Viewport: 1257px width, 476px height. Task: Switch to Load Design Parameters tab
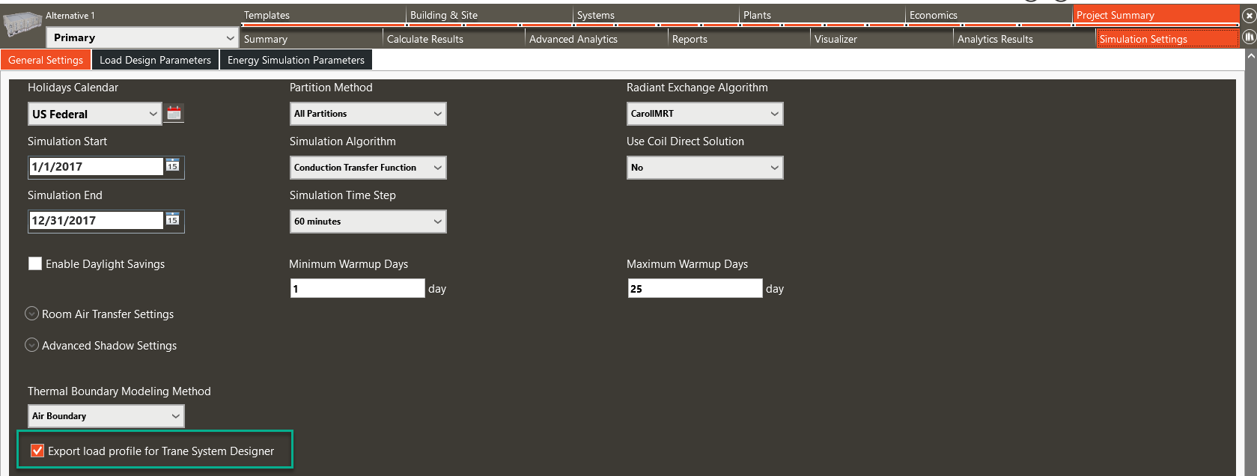pos(155,60)
